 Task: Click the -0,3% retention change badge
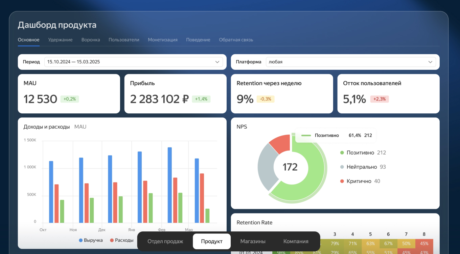(x=266, y=99)
